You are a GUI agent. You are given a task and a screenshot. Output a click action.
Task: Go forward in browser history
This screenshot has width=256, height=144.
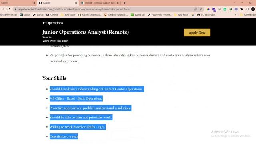(x=3, y=9)
